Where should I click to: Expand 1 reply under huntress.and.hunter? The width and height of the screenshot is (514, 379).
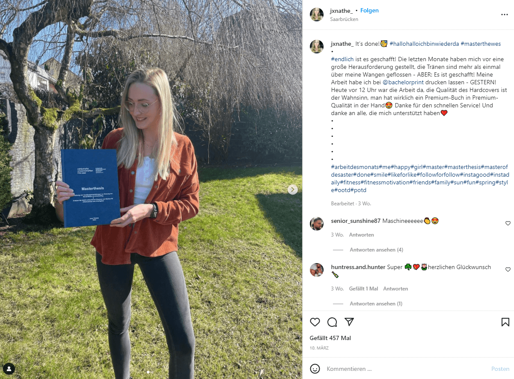[376, 304]
